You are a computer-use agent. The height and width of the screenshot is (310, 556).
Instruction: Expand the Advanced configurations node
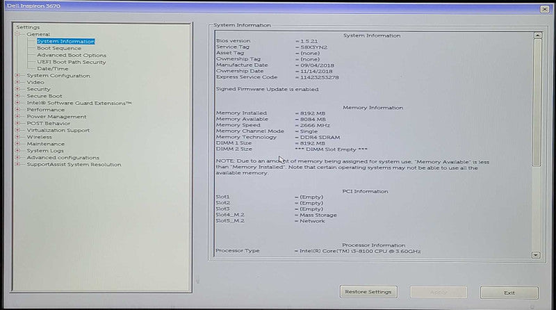tap(17, 158)
